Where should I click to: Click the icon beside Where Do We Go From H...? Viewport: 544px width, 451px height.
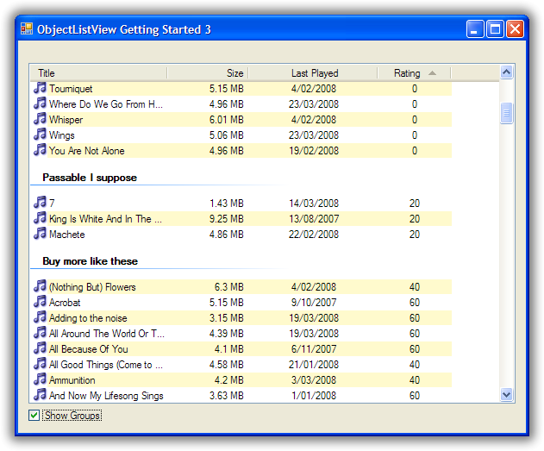(40, 103)
